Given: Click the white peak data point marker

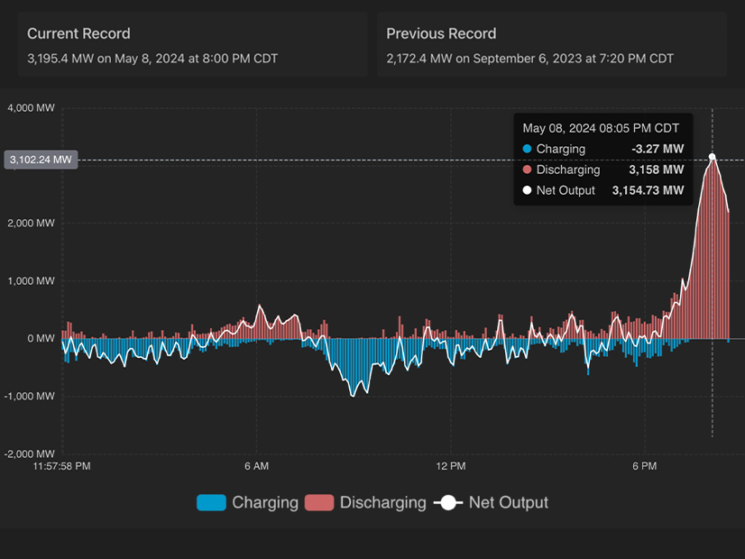Looking at the screenshot, I should coord(712,157).
